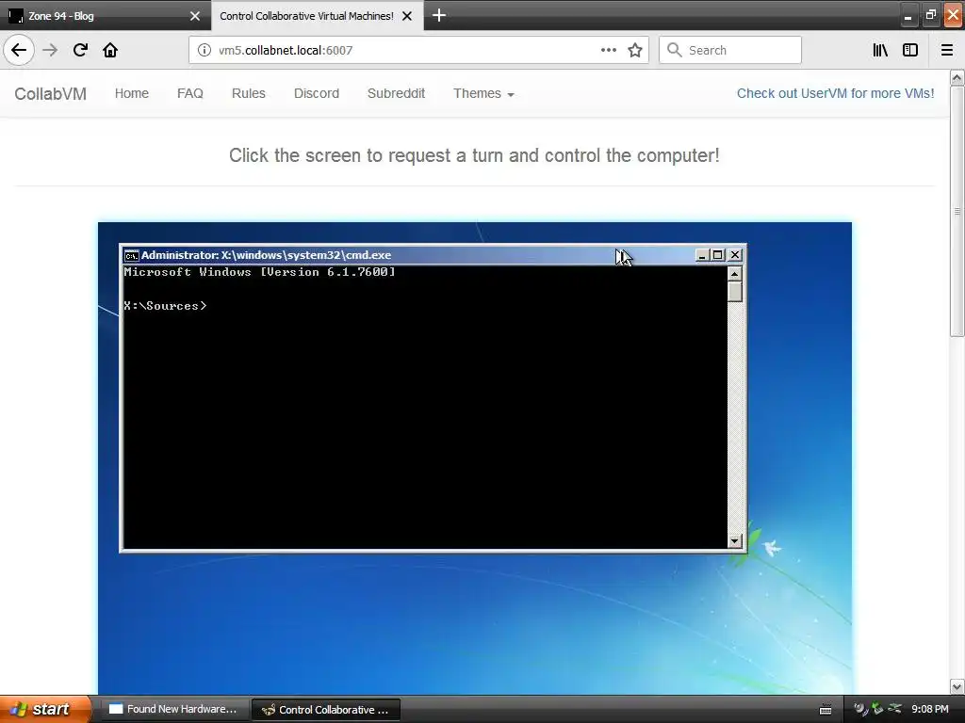Close the Zone 94 - Blog tab
Viewport: 965px width, 723px height.
click(x=195, y=16)
